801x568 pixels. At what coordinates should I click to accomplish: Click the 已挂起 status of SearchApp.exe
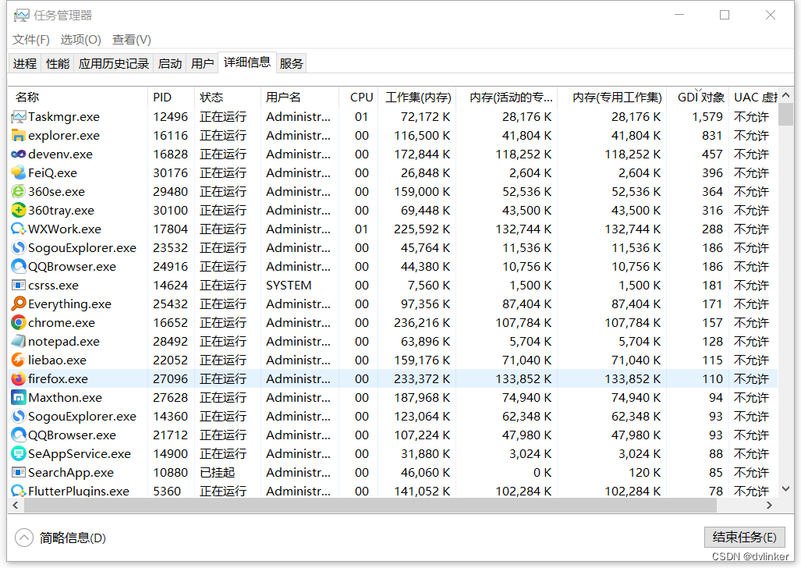218,472
